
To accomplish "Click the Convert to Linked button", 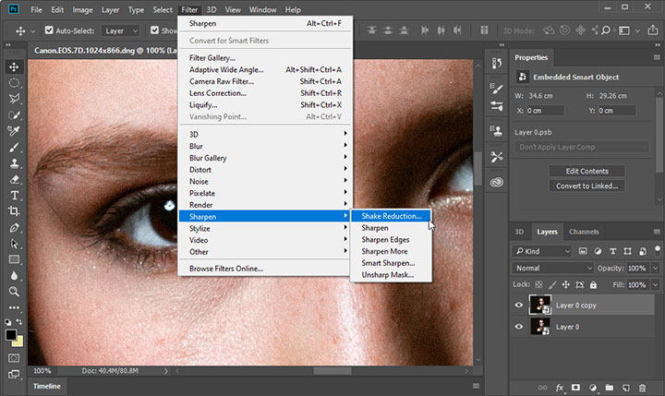I will click(x=586, y=186).
